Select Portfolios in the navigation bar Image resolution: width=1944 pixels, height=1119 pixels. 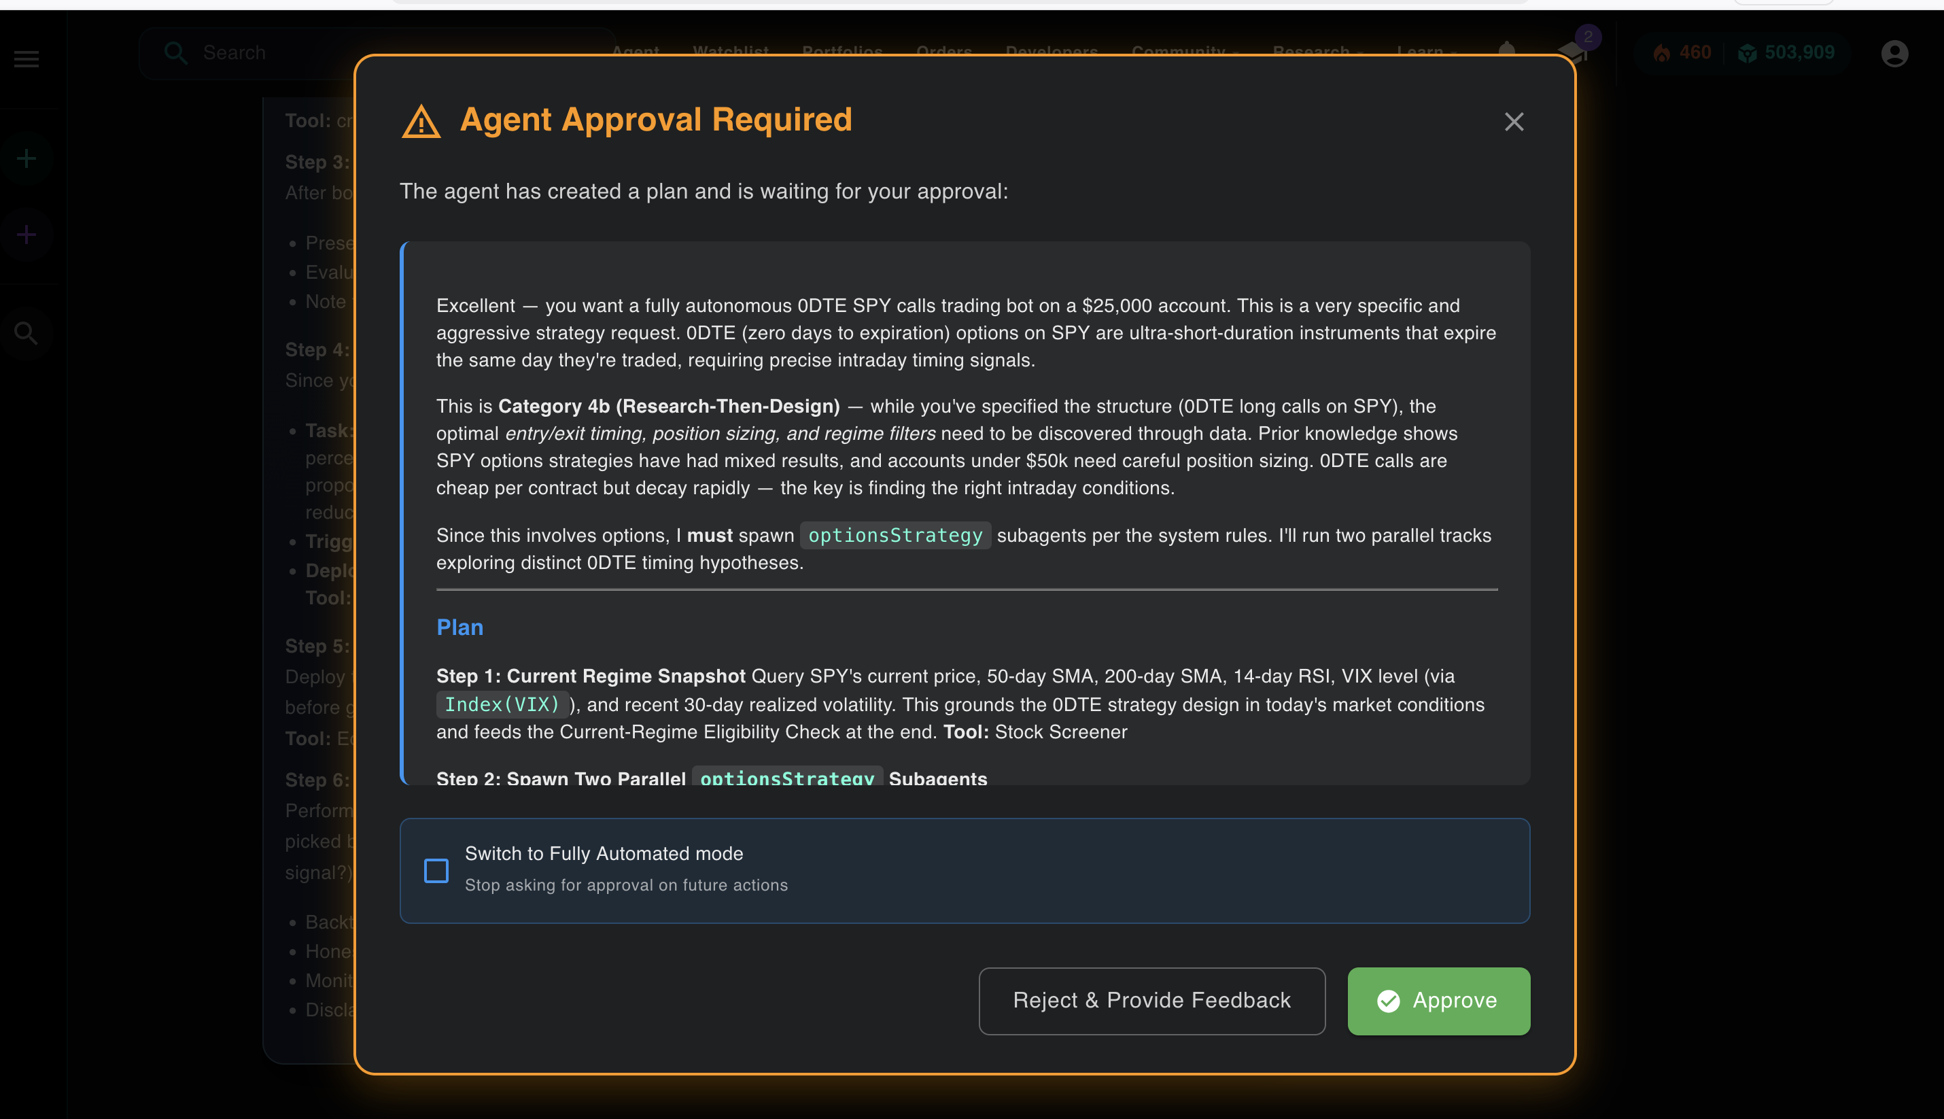coord(842,52)
